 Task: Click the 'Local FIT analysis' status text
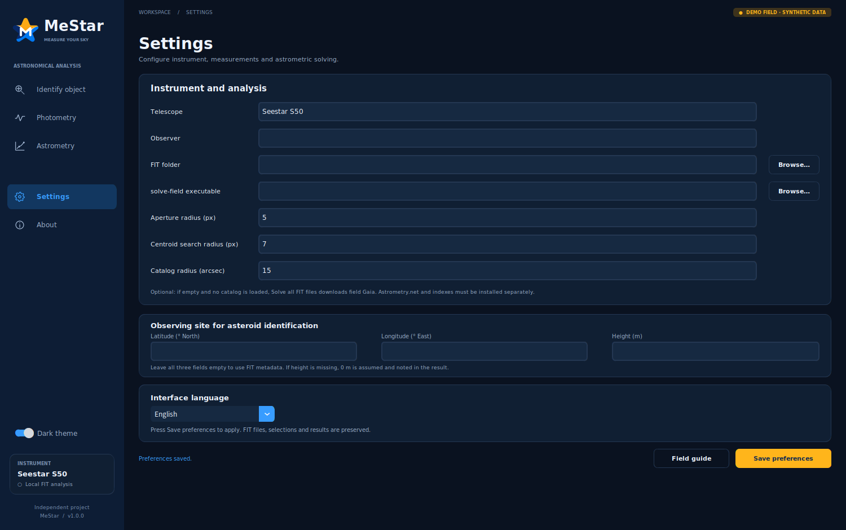coord(49,484)
